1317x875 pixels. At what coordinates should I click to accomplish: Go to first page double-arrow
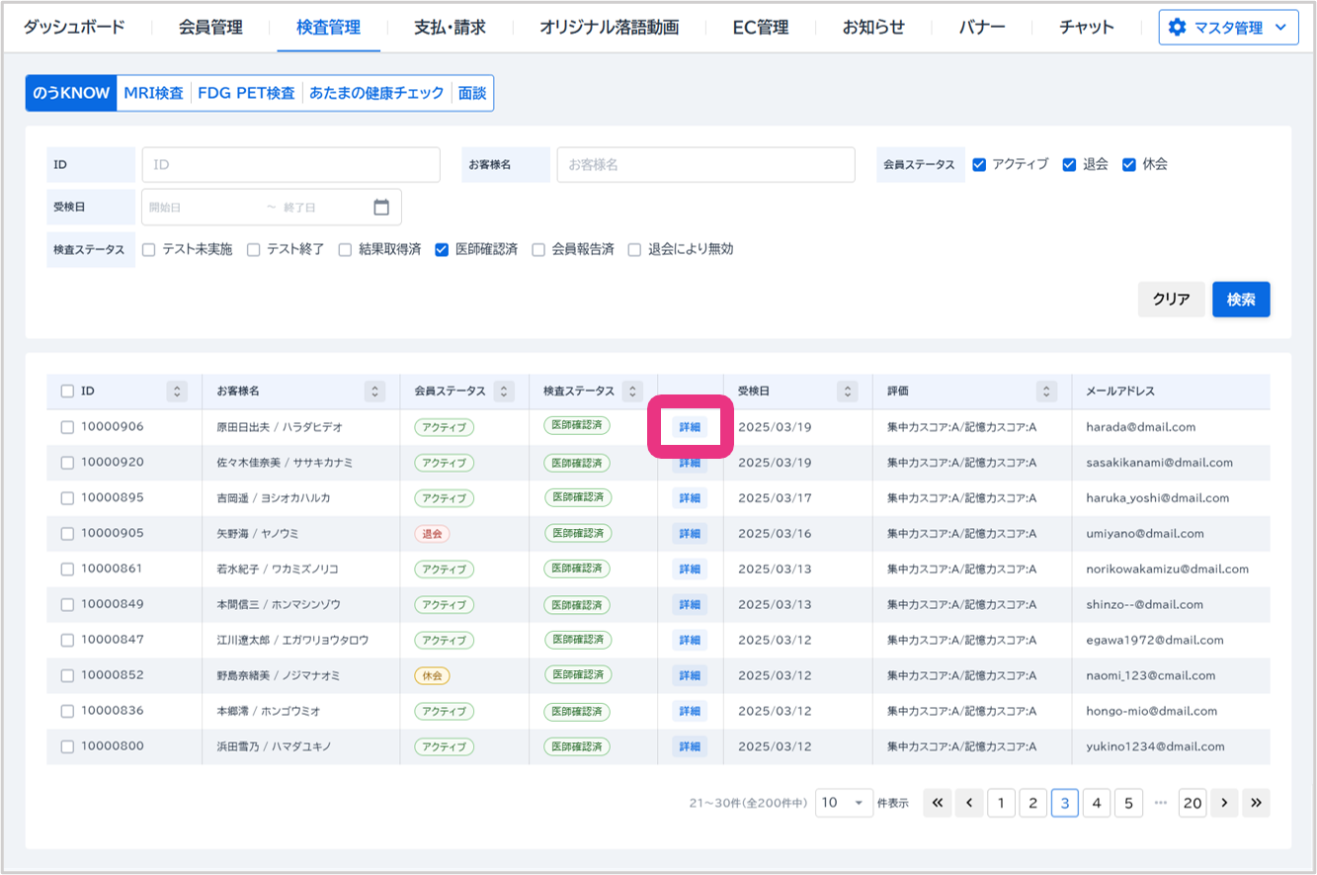[938, 803]
